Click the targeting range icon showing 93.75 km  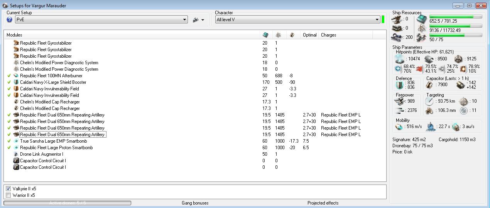[x=429, y=101]
